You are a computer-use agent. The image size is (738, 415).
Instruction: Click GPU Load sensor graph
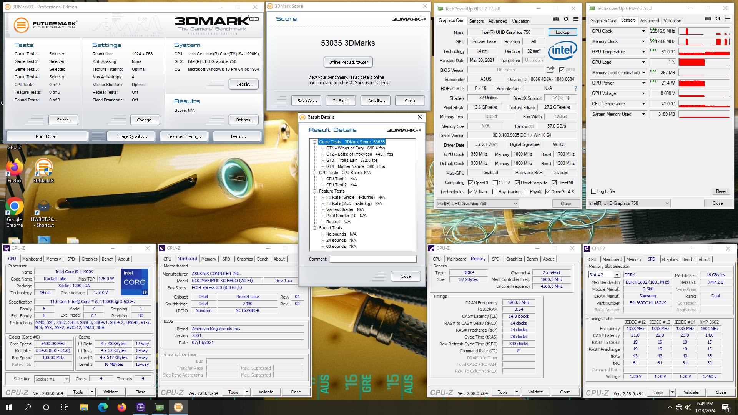[704, 62]
